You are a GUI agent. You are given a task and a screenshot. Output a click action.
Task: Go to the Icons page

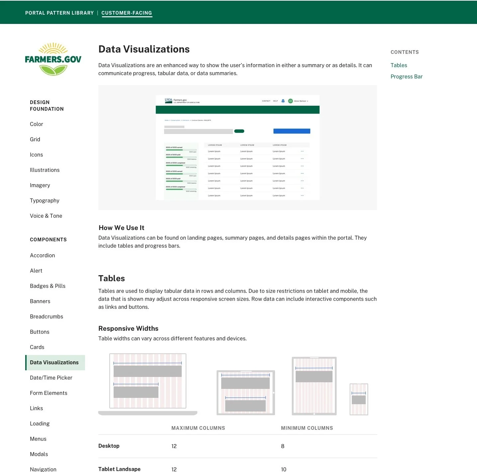click(x=36, y=155)
